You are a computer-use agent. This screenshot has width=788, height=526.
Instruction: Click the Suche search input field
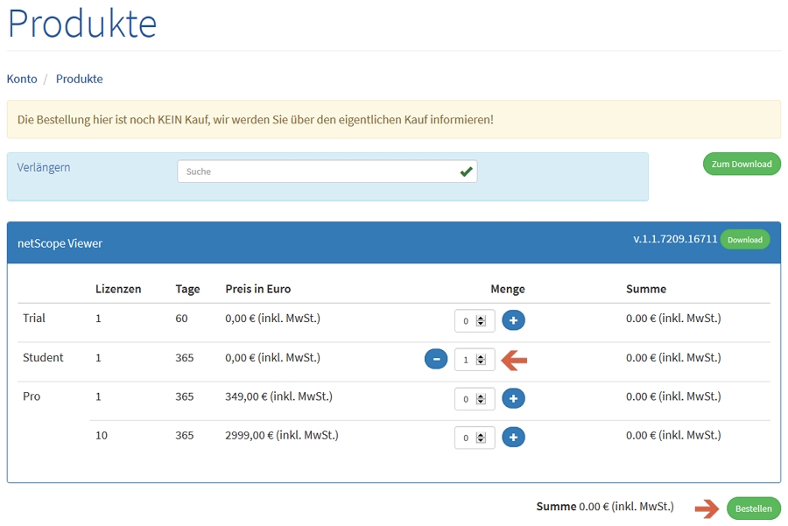327,172
